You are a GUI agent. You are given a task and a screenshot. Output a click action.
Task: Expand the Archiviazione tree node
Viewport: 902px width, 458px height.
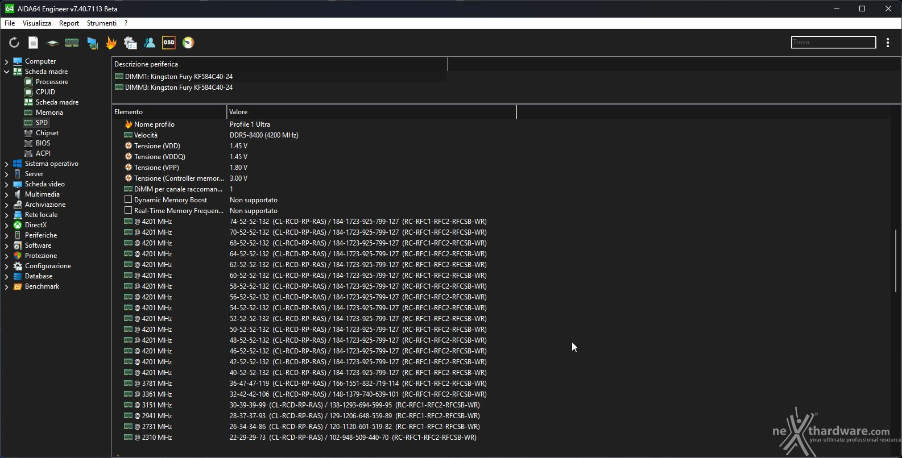click(x=6, y=205)
